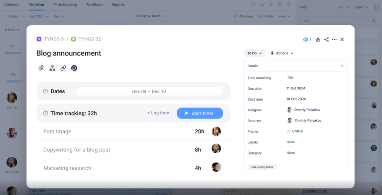Click the Due date value 11 Oct 2024
This screenshot has height=195, width=382.
pos(296,88)
